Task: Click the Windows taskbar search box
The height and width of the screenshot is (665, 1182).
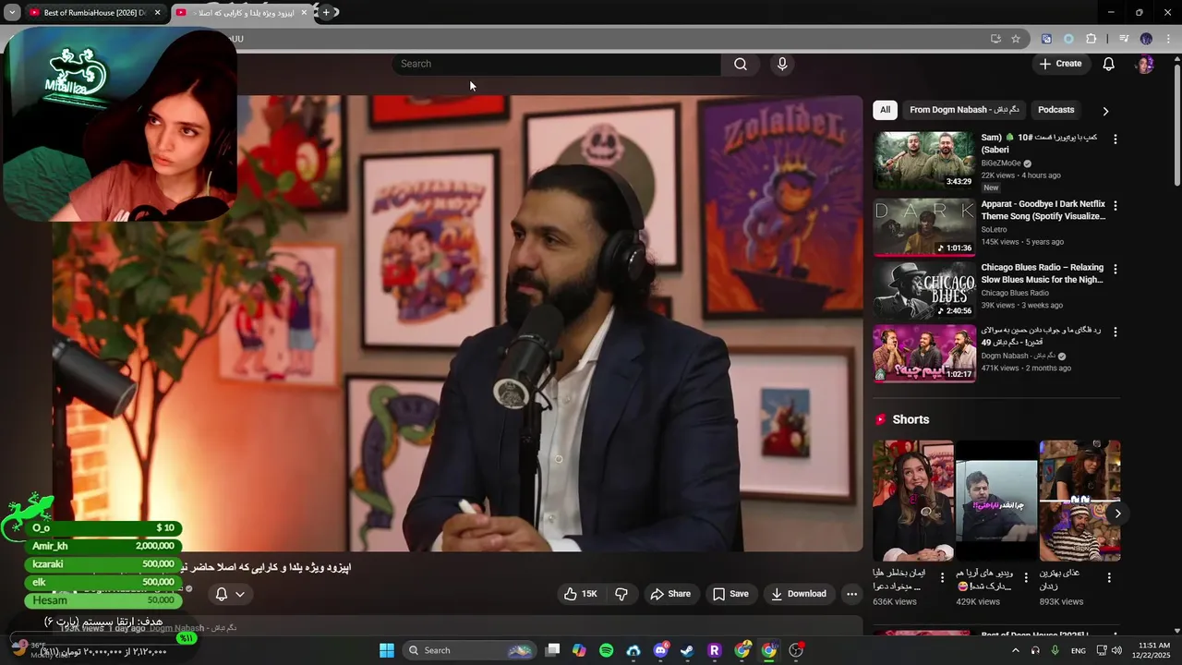Action: coord(469,650)
